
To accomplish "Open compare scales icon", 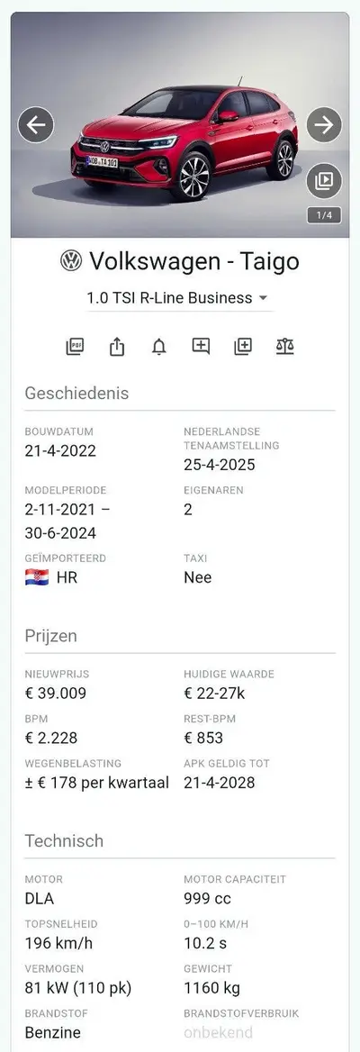I will pyautogui.click(x=285, y=346).
